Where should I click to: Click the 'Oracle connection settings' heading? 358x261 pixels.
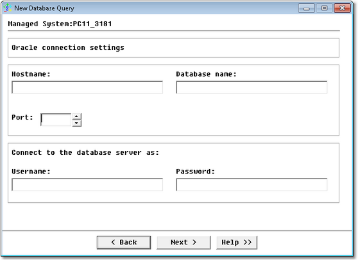[x=68, y=47]
